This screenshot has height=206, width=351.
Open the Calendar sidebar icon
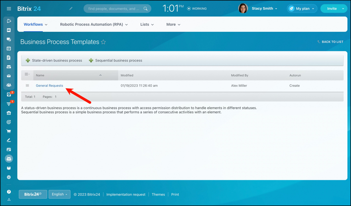pos(9,48)
